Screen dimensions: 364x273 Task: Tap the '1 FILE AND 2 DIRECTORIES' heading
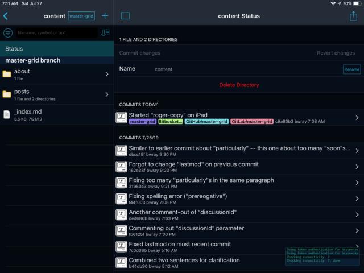coord(148,39)
